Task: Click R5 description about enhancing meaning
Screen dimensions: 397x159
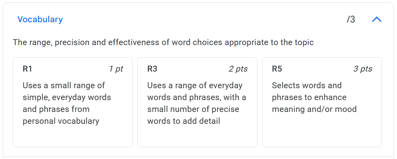Action: click(314, 97)
